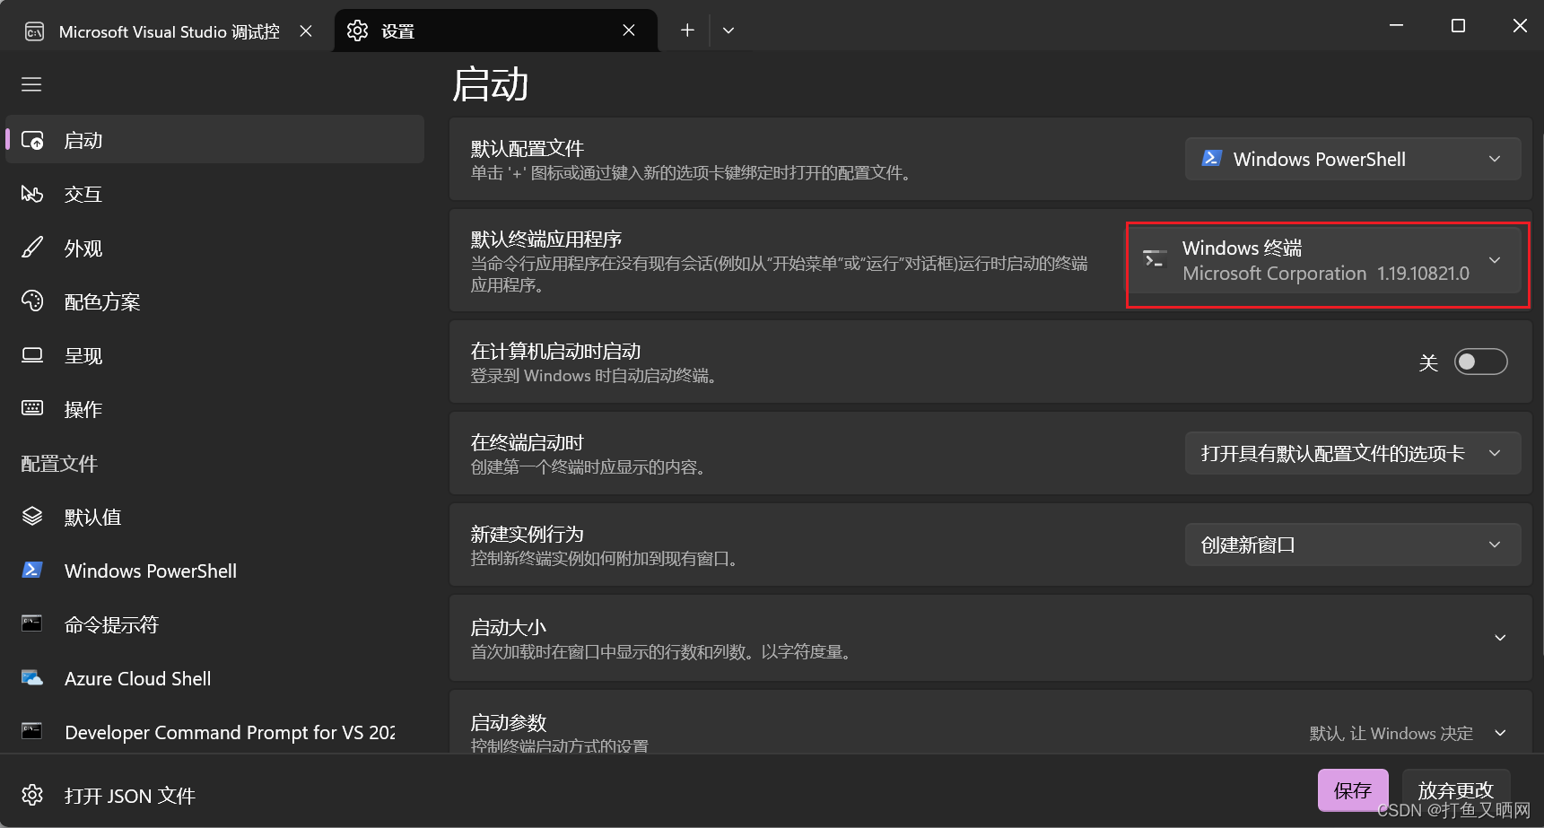The width and height of the screenshot is (1544, 828).
Task: Expand the 启动参数 section
Action: [990, 722]
